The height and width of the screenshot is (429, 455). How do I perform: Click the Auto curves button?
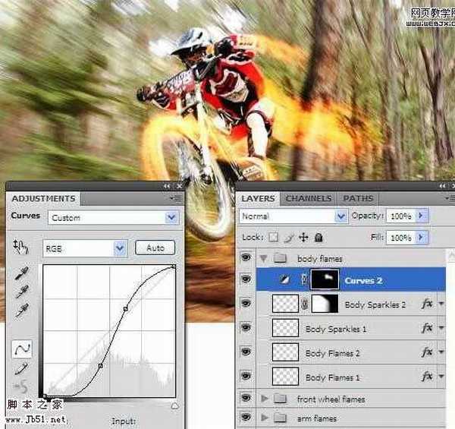[155, 248]
